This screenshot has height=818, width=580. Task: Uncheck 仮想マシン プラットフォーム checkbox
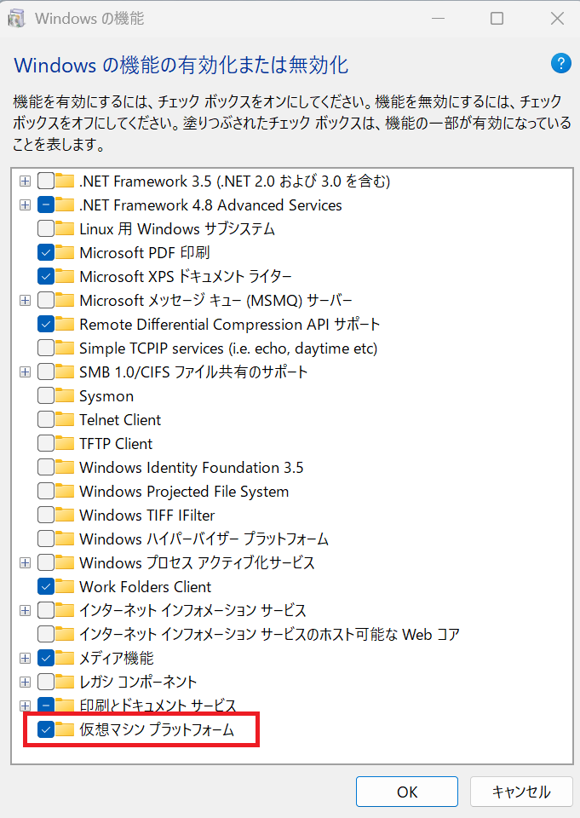[x=46, y=729]
